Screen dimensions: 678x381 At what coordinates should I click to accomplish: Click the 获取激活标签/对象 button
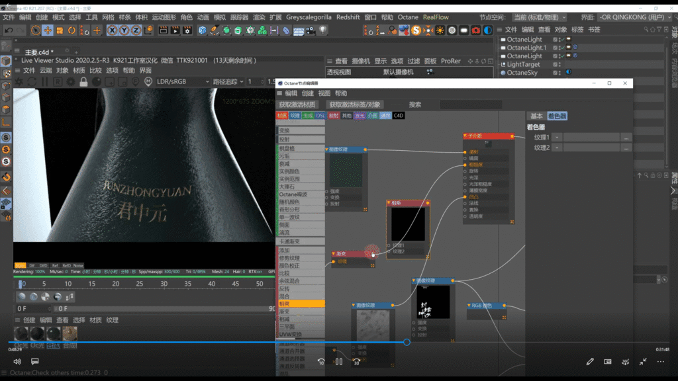click(355, 105)
